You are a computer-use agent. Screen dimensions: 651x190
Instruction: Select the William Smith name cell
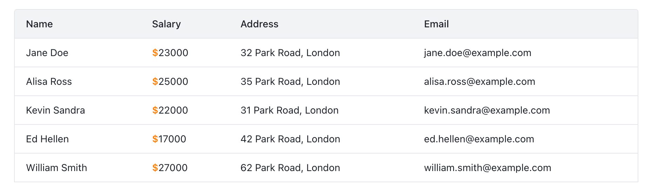(x=56, y=168)
